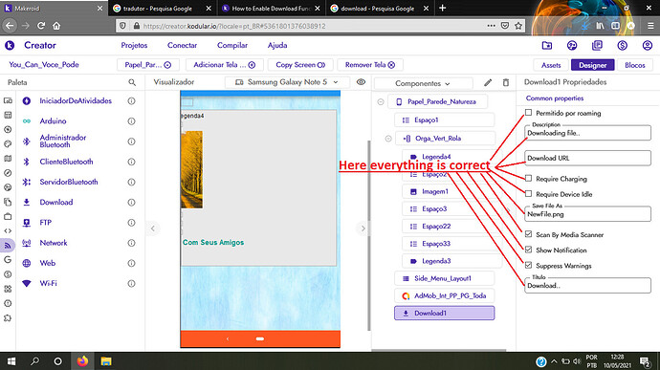Enable Require Device Idle checkbox
The width and height of the screenshot is (660, 370).
point(528,194)
